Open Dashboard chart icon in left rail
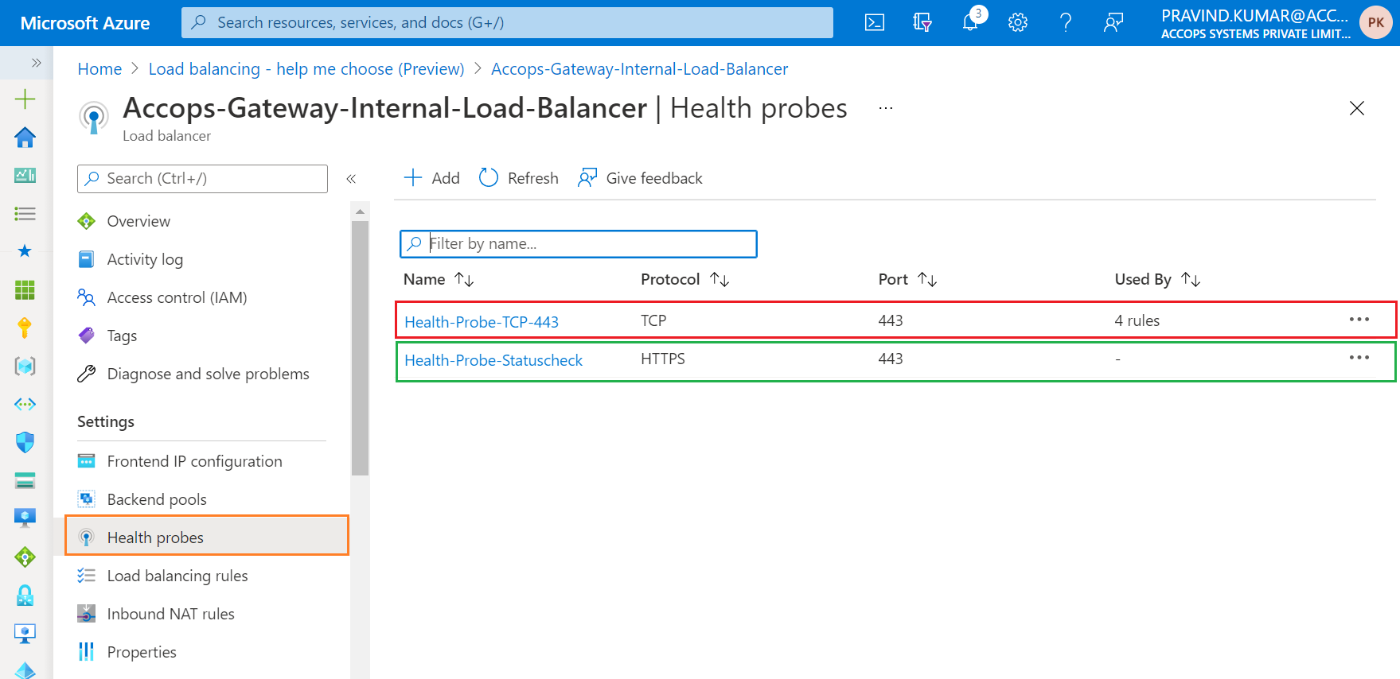This screenshot has height=679, width=1400. pos(25,175)
